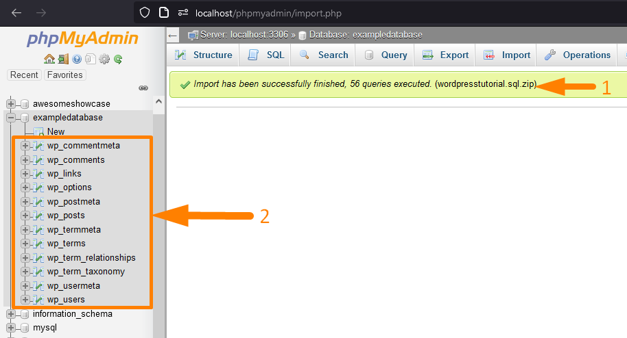This screenshot has width=627, height=338.
Task: Collapse the exampledatabase node
Action: (x=11, y=117)
